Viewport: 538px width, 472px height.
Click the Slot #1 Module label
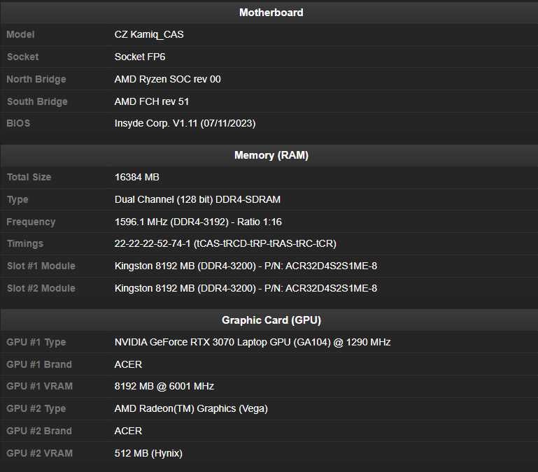(x=41, y=266)
